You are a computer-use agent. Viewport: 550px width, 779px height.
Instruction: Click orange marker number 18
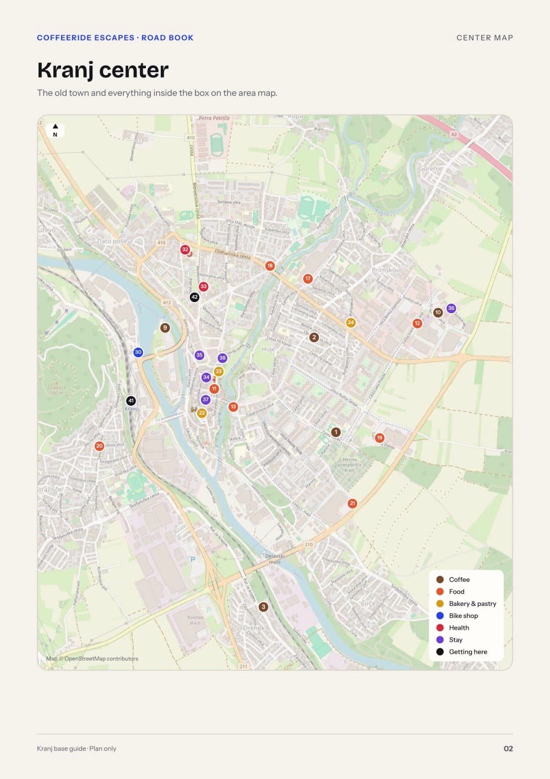point(270,266)
